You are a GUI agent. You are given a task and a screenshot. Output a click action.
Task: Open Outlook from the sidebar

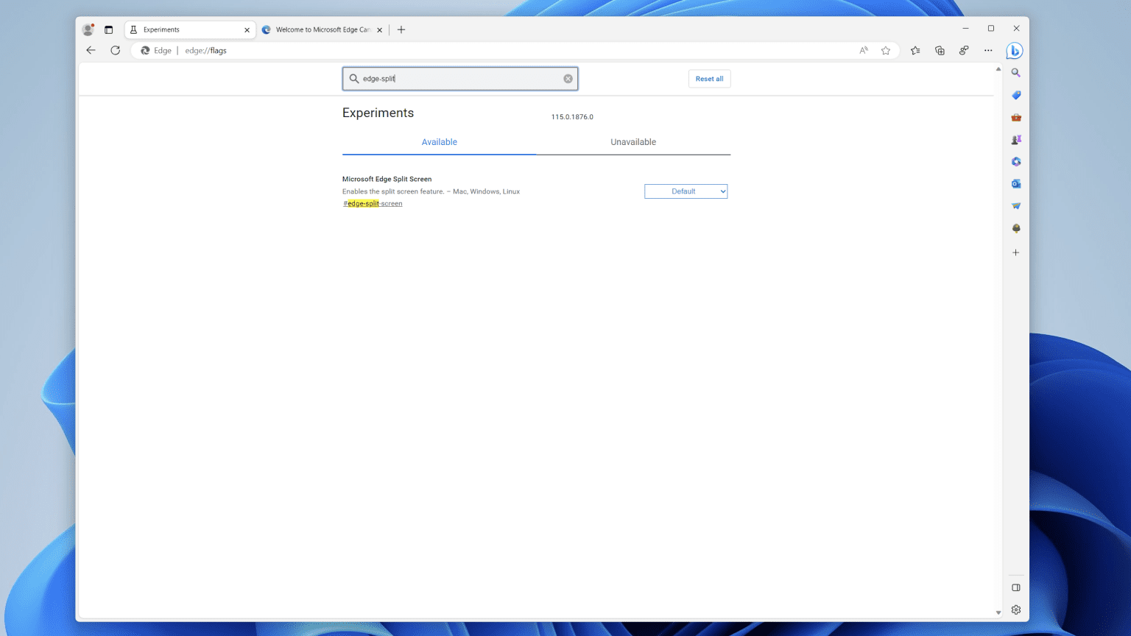click(x=1015, y=183)
